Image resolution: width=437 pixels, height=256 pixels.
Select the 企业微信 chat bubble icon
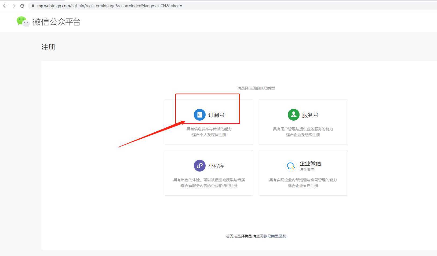291,166
